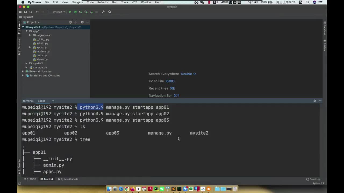Screen dimensions: 344x193
Task: Expand the inner mysite2 folder
Action: pyautogui.click(x=27, y=63)
